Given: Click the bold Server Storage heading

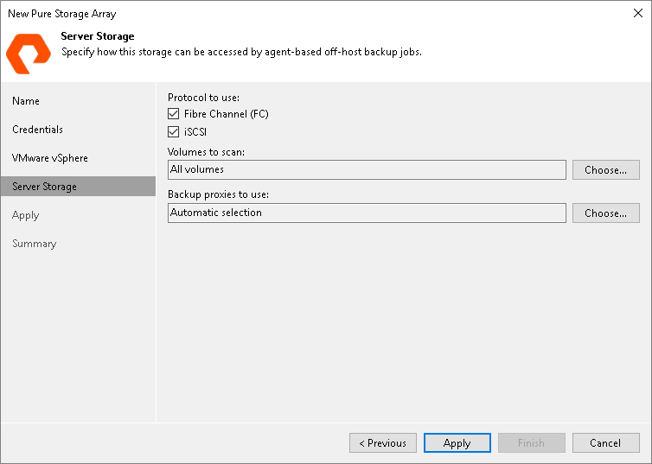Looking at the screenshot, I should (98, 36).
